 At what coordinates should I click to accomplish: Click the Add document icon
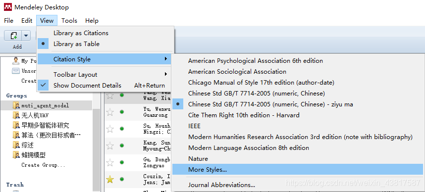click(13, 36)
